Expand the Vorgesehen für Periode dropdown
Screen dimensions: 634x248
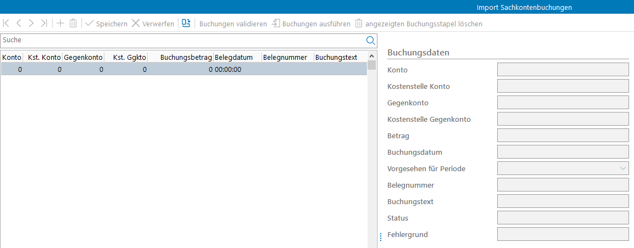[623, 168]
